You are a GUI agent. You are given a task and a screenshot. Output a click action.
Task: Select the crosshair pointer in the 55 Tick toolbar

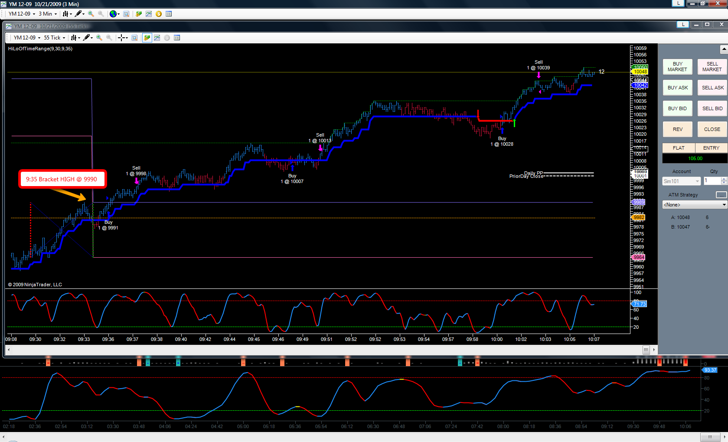(123, 38)
